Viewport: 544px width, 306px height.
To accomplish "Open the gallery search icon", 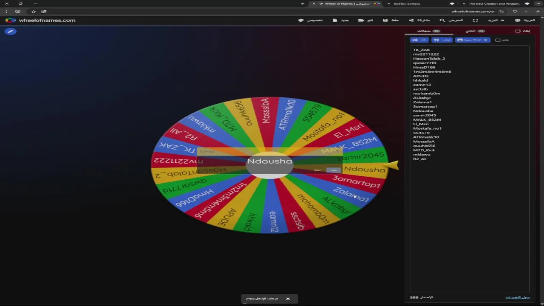I will (x=451, y=20).
